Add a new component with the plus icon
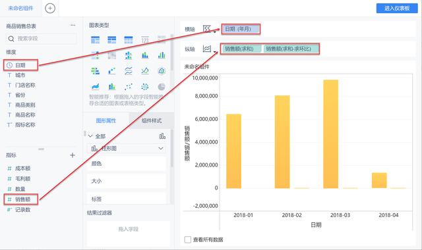Image resolution: width=422 pixels, height=250 pixels. tap(50, 9)
